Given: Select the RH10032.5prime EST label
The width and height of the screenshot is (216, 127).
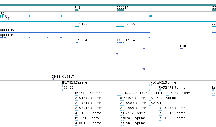Looking at the screenshot, I should point(172,108).
